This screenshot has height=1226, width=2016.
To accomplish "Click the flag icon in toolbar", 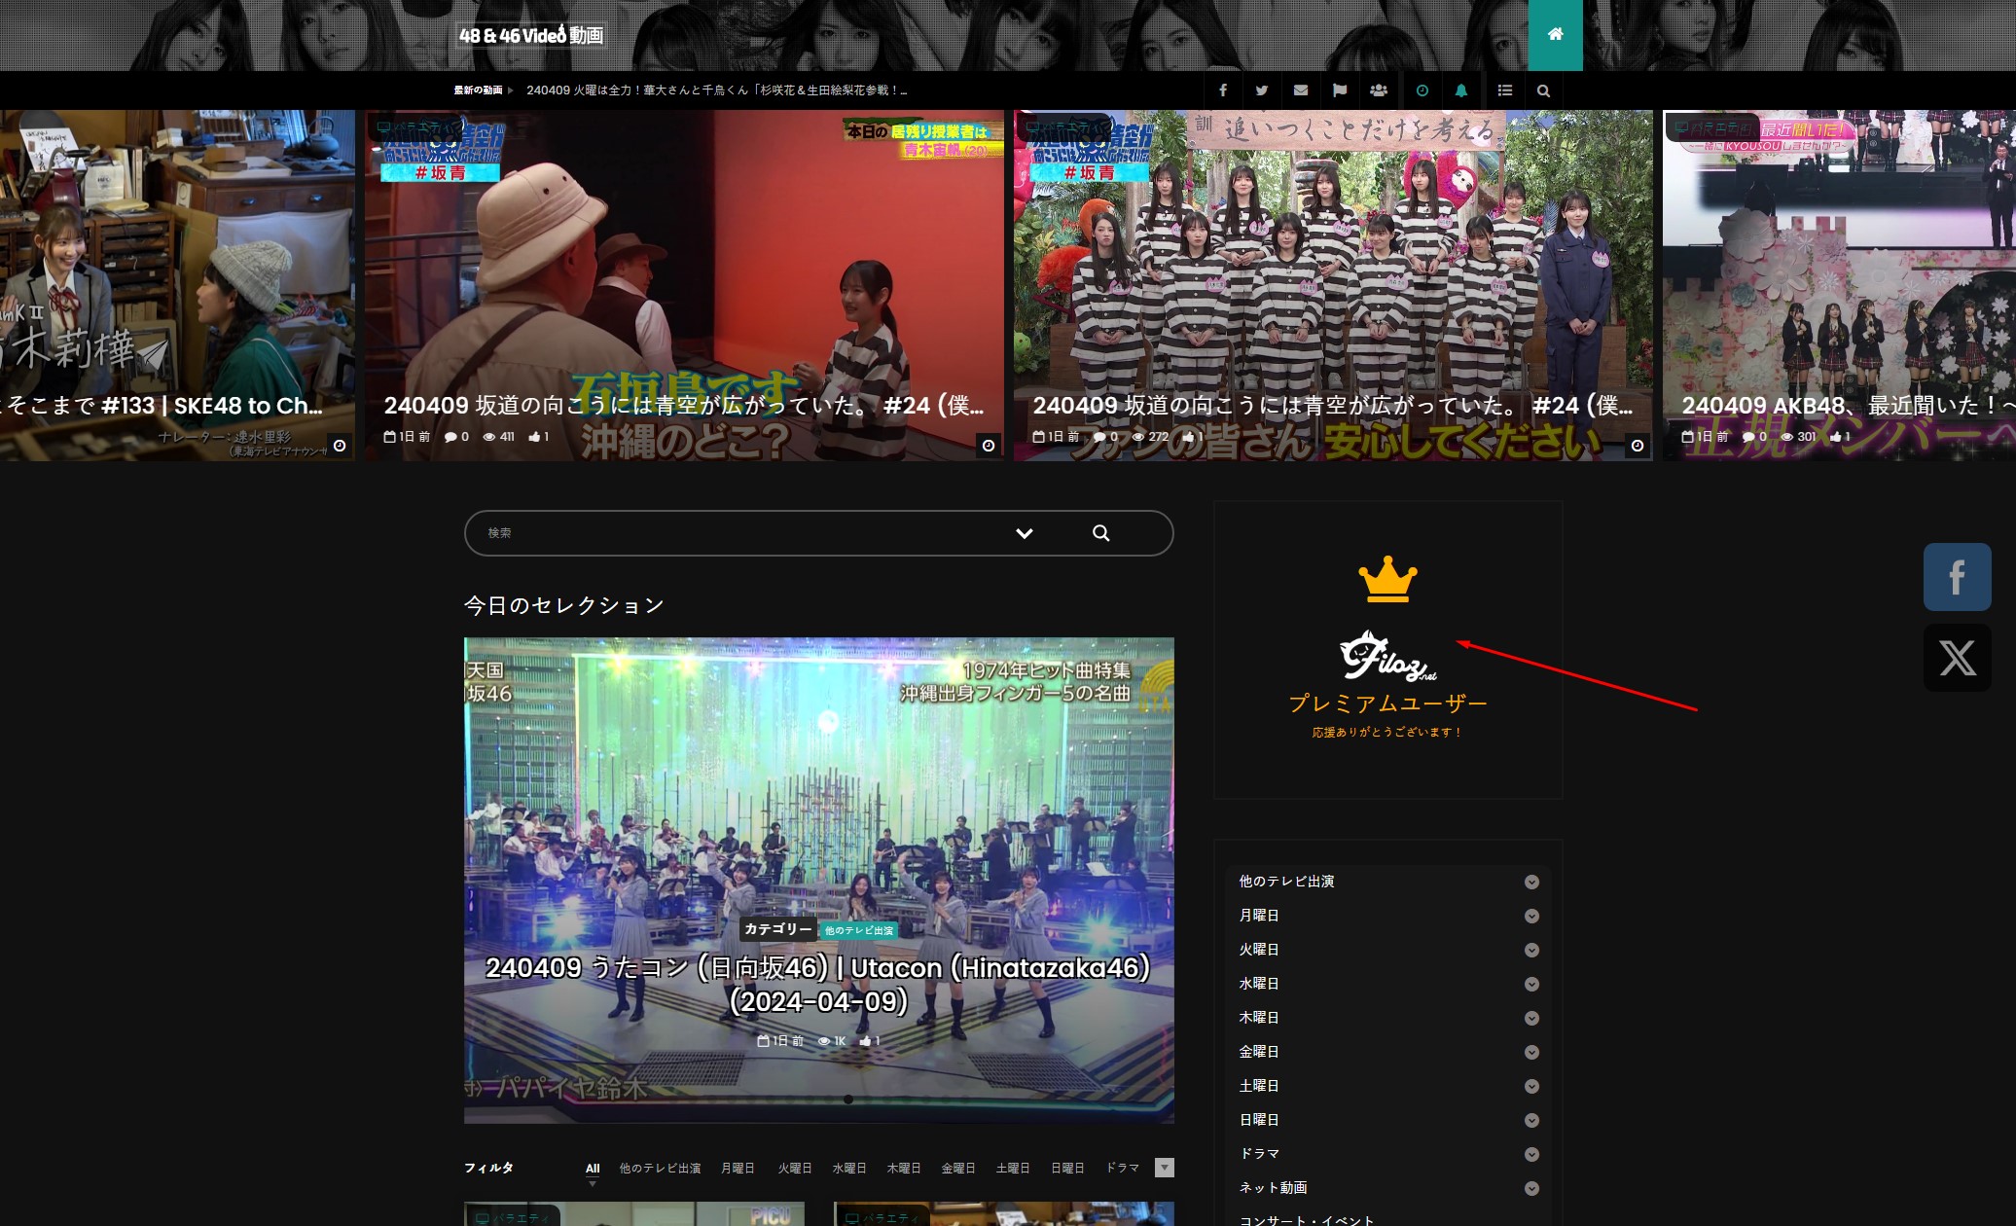I will point(1340,90).
